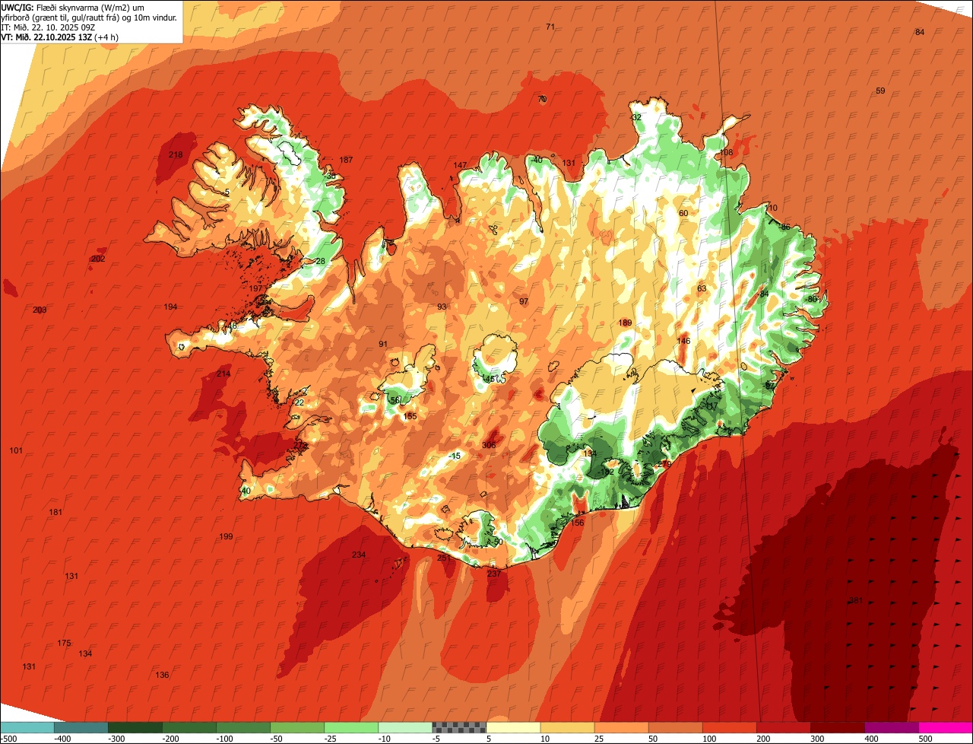
Task: Click the -10 to -5 pale green swatch
Action: (x=405, y=727)
